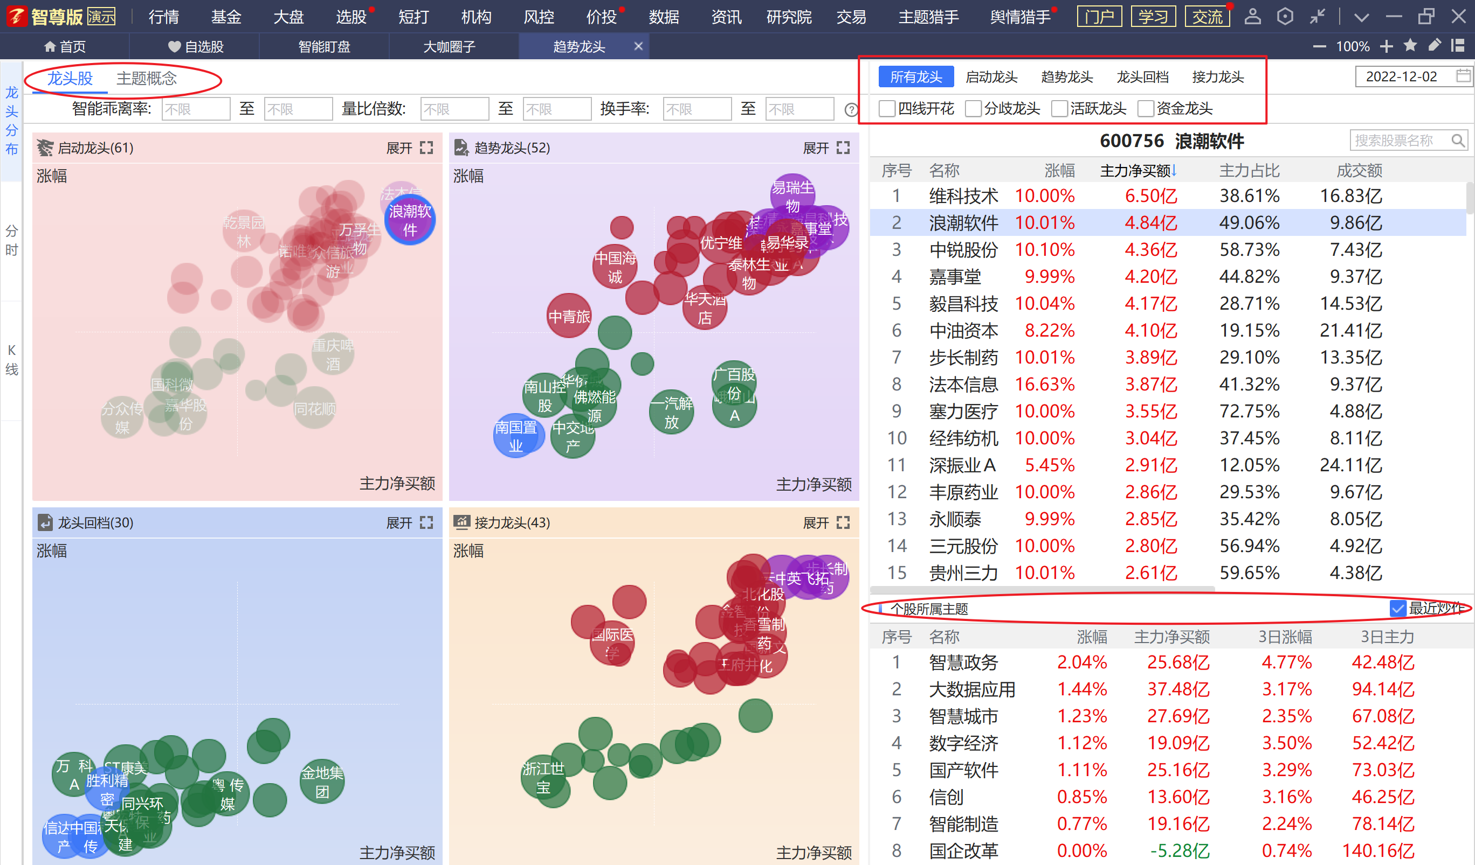Click the 交流 button
Screen dimensions: 1475x865
pyautogui.click(x=1207, y=16)
